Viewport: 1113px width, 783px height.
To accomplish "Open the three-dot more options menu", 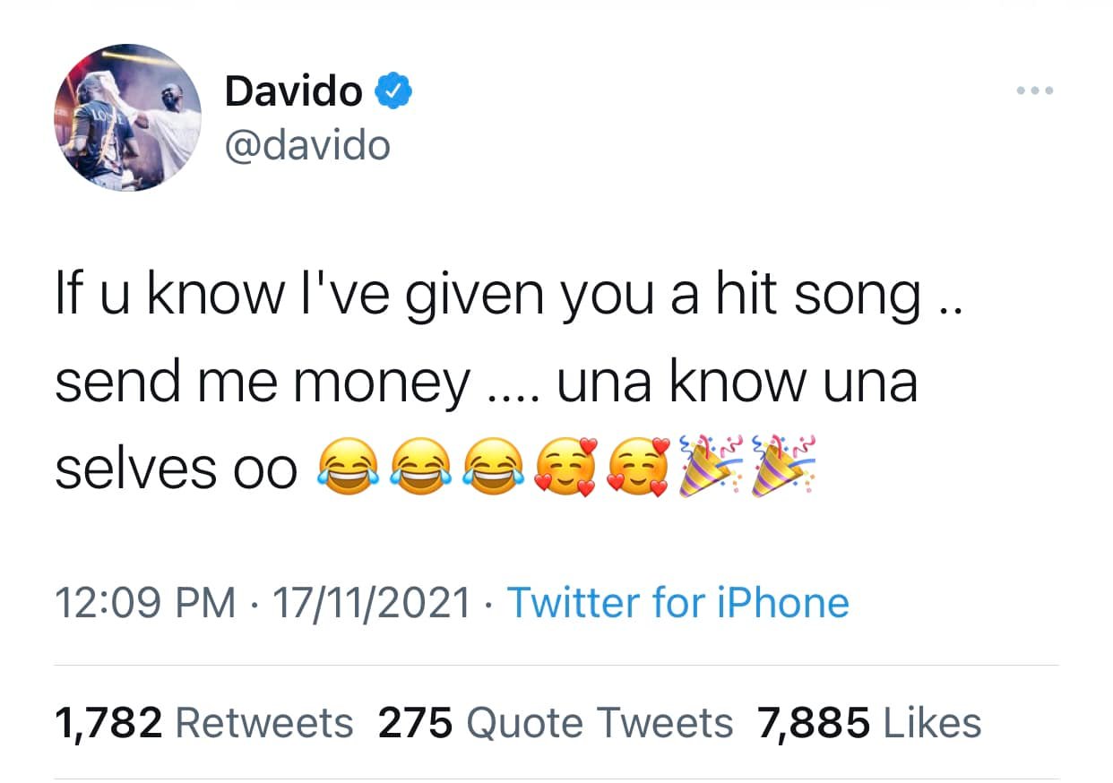I will pos(1036,90).
